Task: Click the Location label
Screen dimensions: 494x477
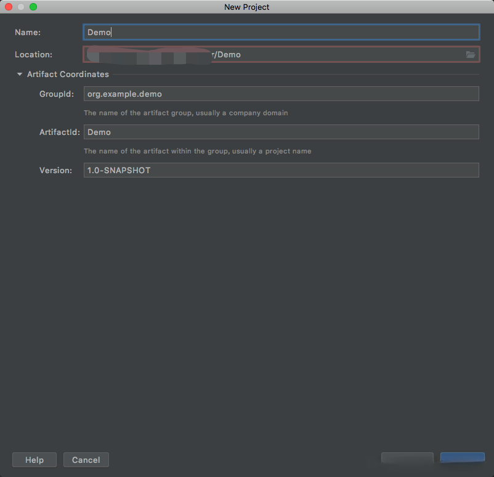Action: click(x=33, y=55)
